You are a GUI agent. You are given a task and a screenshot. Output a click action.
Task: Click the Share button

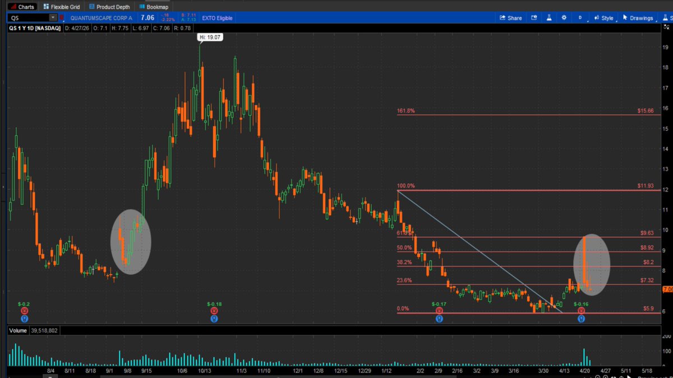tap(511, 18)
